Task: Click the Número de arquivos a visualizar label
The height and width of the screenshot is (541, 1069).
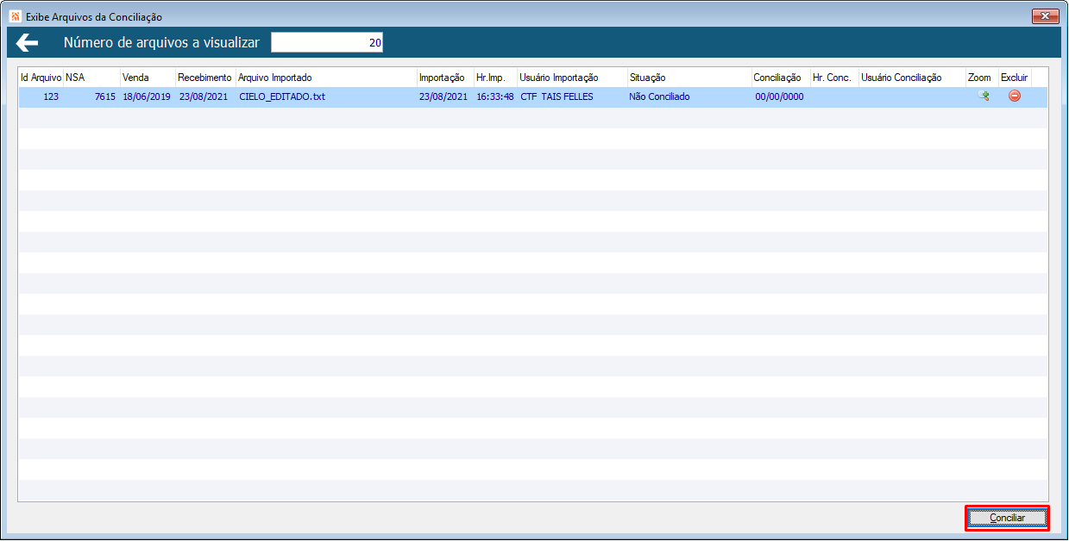Action: [161, 42]
